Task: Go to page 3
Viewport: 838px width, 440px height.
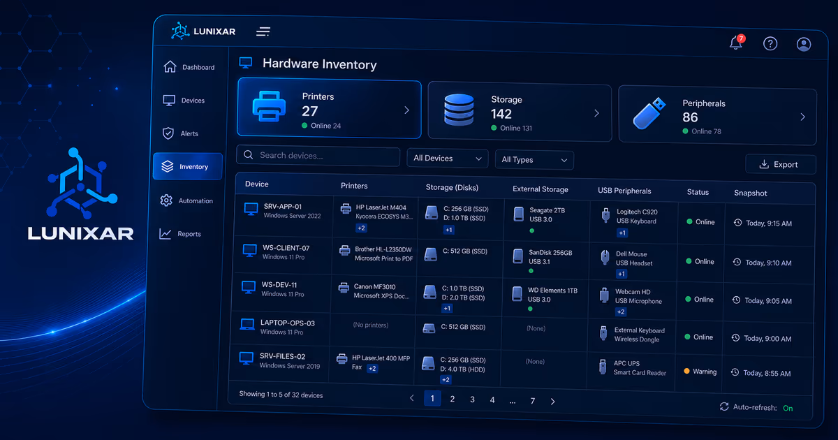Action: coord(473,399)
